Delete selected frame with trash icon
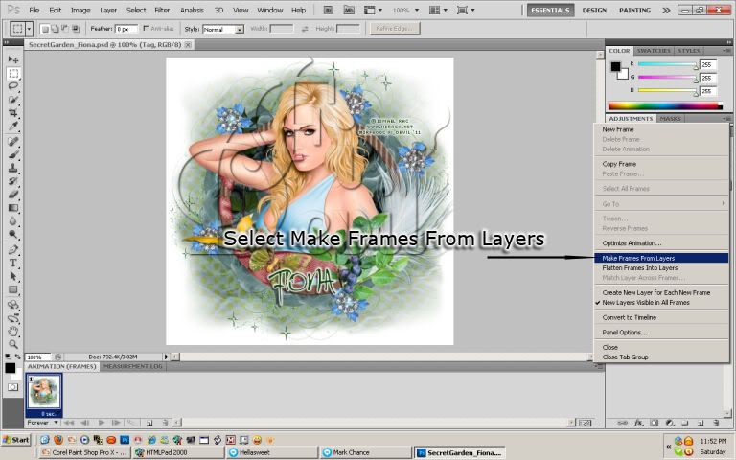 [x=165, y=423]
